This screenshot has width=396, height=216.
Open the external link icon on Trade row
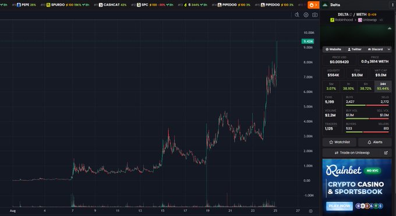(x=386, y=153)
